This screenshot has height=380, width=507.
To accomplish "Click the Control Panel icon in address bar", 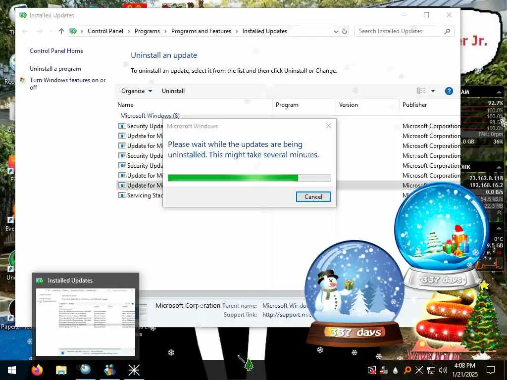I will (73, 31).
